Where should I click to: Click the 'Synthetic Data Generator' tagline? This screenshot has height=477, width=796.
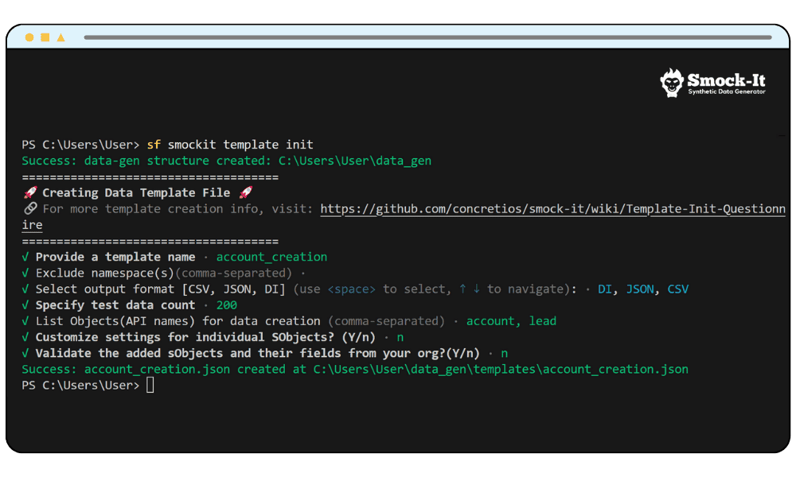(727, 91)
